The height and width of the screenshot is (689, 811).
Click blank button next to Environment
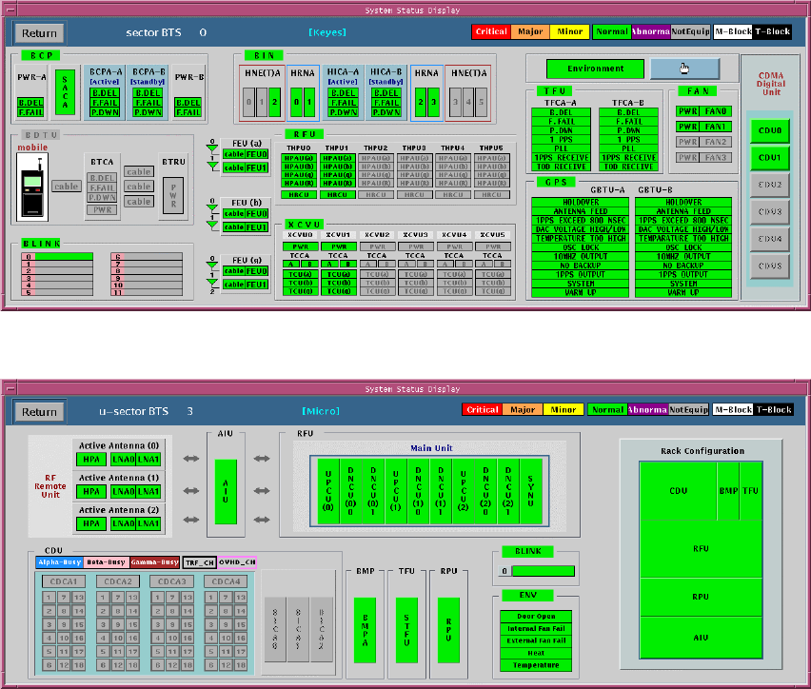click(684, 69)
